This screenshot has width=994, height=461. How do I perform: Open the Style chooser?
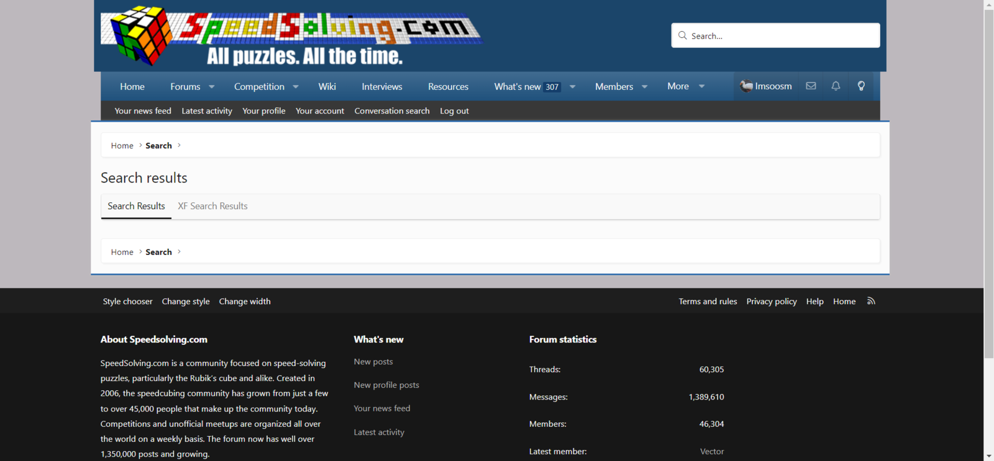coord(127,302)
